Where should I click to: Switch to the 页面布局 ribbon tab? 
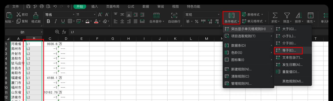click(113, 6)
